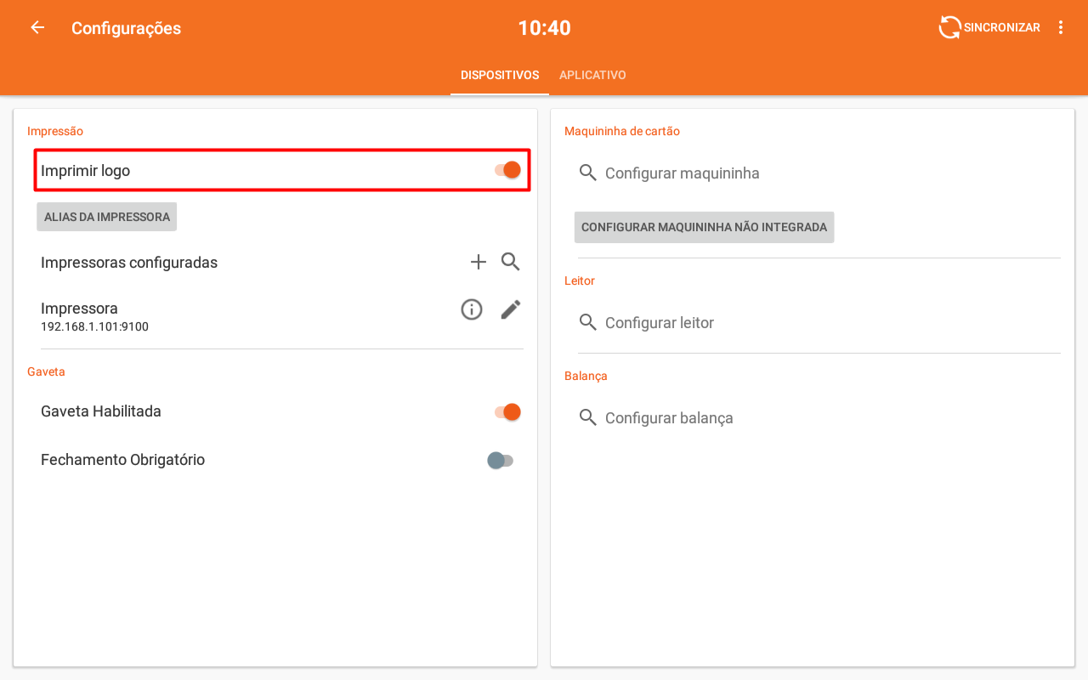Select the Impressora printer name
The height and width of the screenshot is (680, 1088).
click(x=79, y=309)
